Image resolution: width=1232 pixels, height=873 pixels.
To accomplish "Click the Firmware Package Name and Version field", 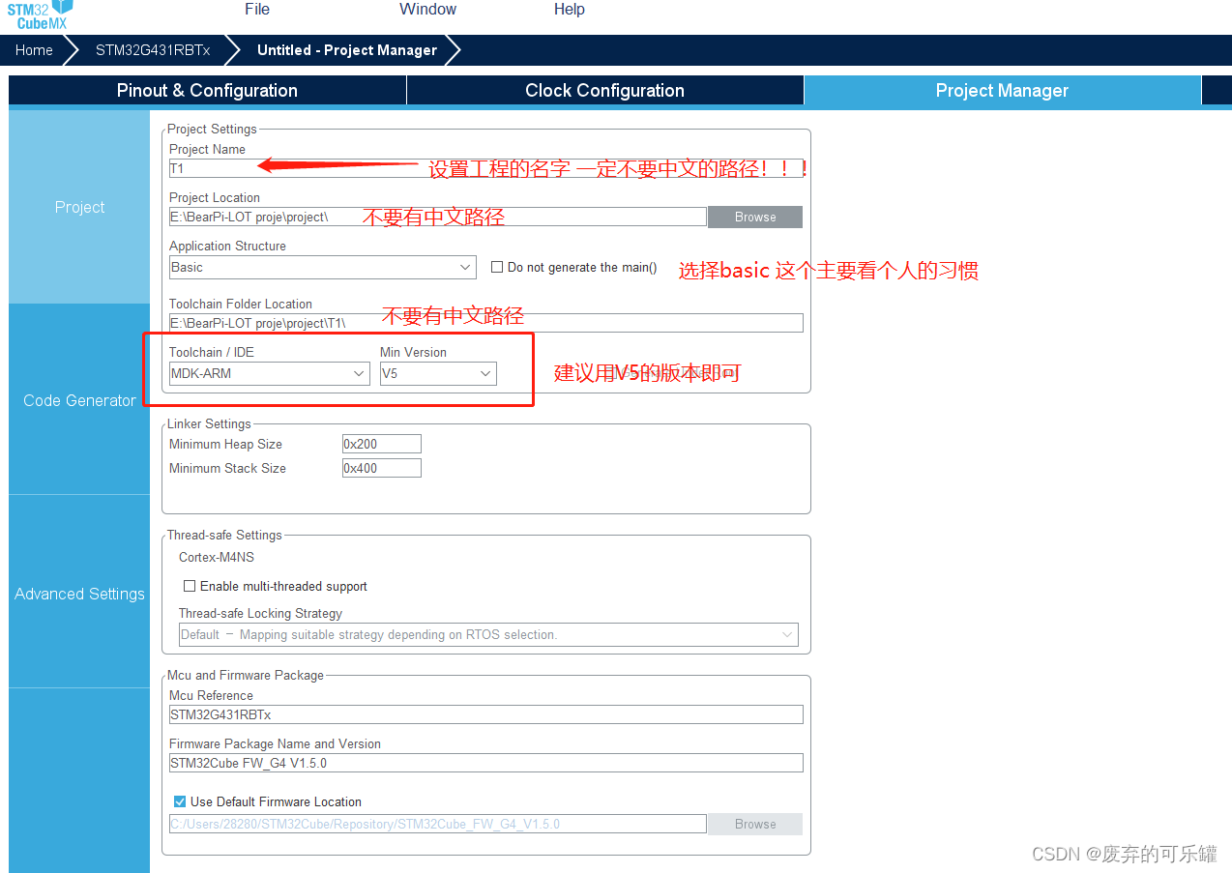I will pos(485,763).
